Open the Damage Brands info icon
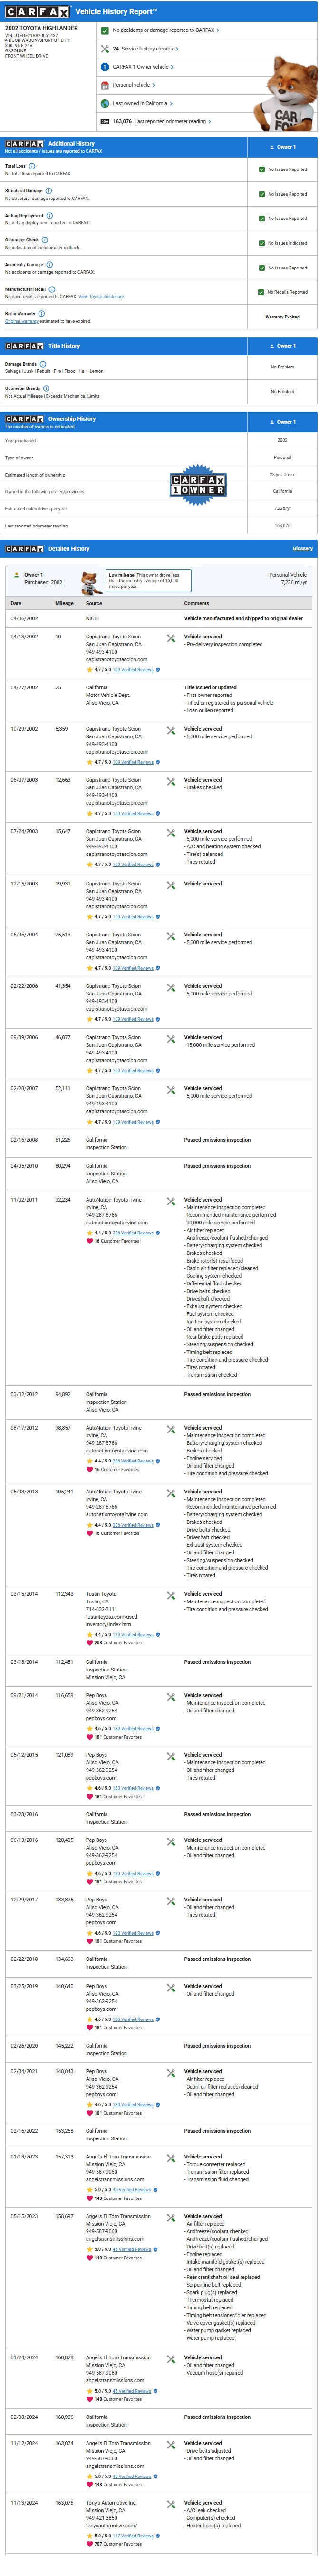The image size is (319, 2576). (43, 364)
